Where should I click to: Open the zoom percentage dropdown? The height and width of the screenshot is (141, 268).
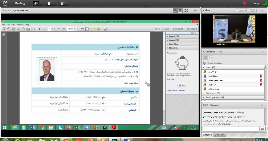pos(76,29)
